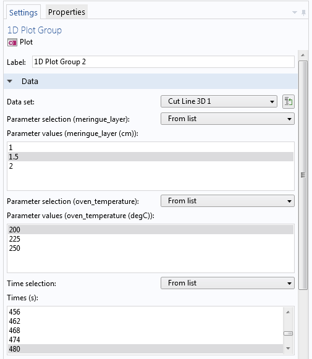The height and width of the screenshot is (359, 312).
Task: Click the Label field with 1D Plot Group 2
Action: point(163,62)
